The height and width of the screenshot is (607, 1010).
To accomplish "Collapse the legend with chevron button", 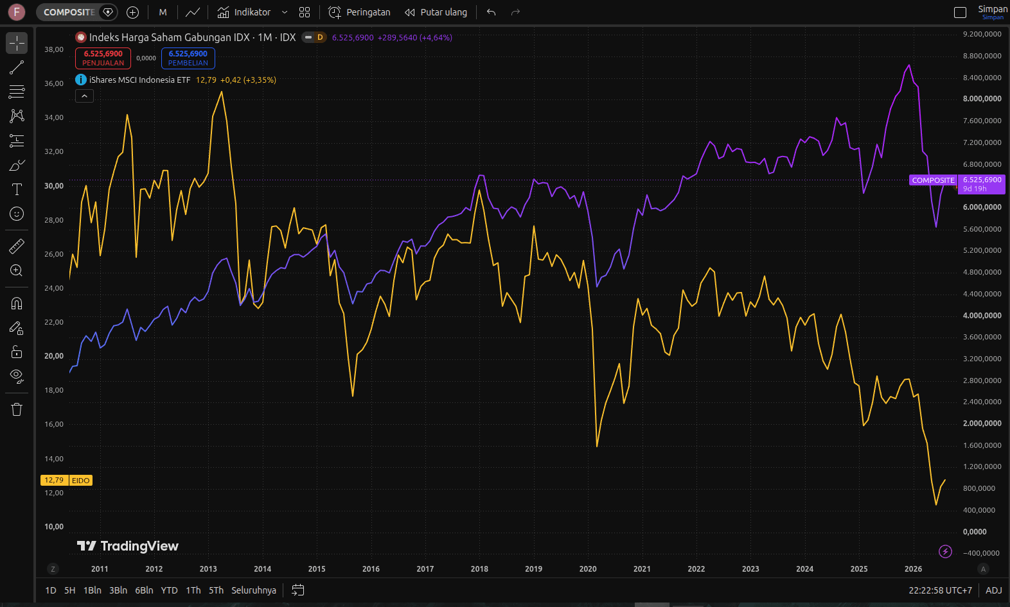I will 84,96.
